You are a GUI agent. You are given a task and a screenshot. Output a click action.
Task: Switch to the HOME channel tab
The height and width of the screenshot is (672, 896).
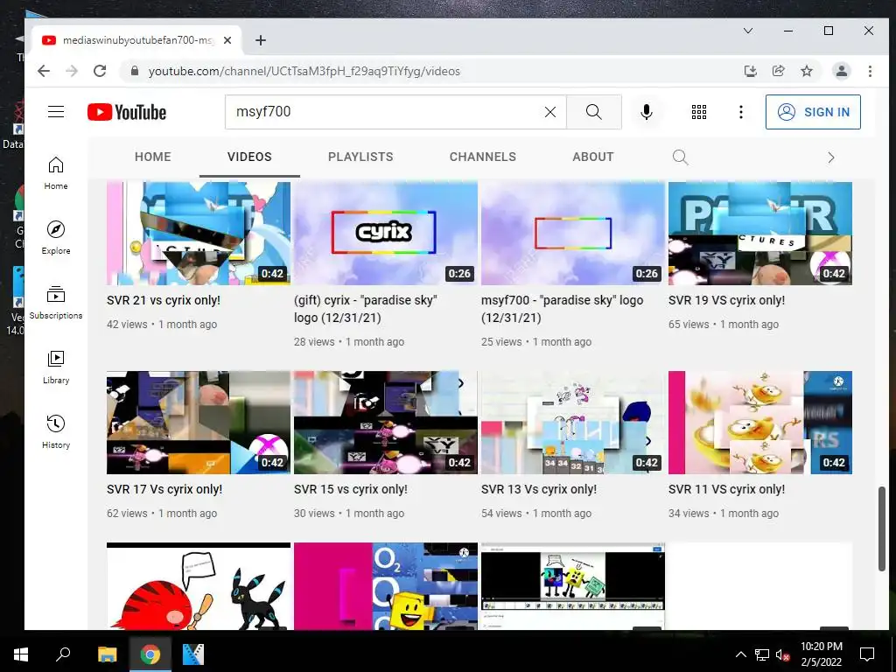coord(152,157)
